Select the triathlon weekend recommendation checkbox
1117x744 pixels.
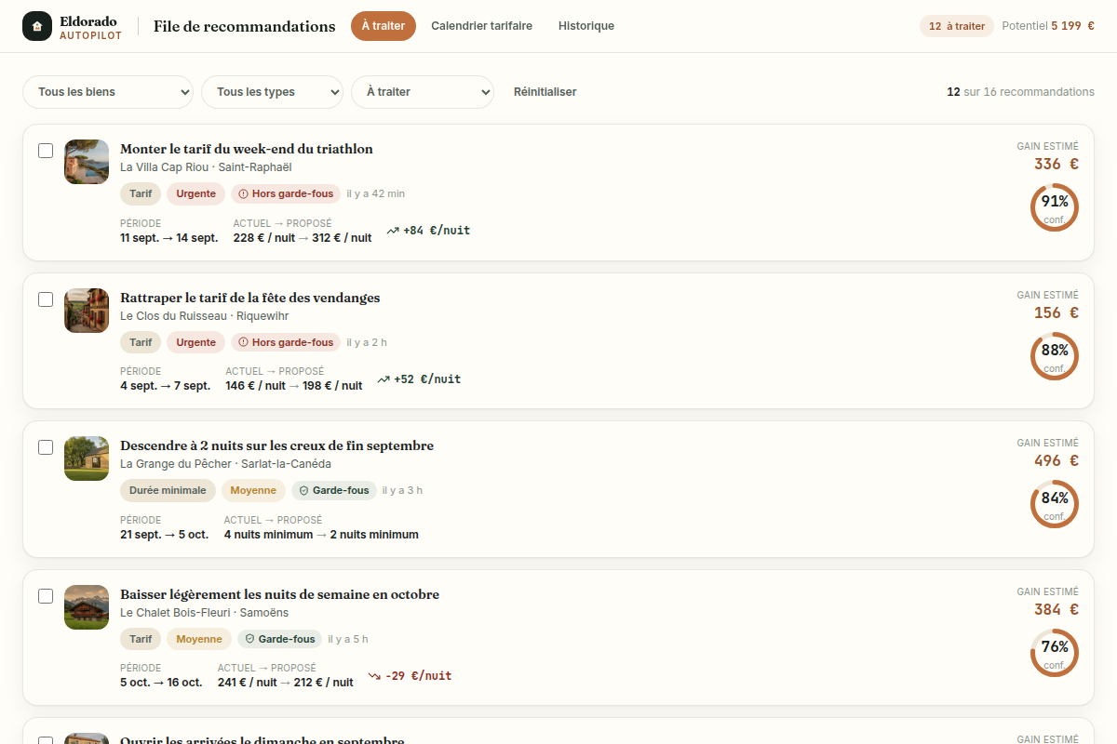(46, 151)
